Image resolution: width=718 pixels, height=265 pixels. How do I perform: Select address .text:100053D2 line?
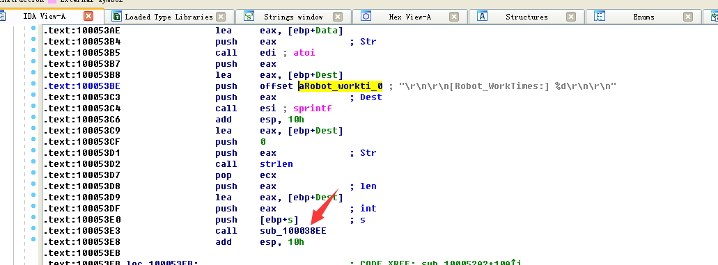(x=82, y=164)
